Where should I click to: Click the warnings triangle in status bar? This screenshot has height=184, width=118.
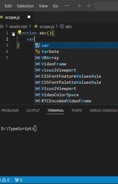(x=4, y=180)
